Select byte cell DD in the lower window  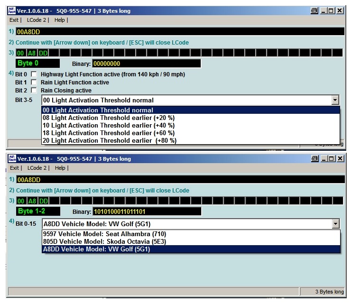pyautogui.click(x=43, y=201)
